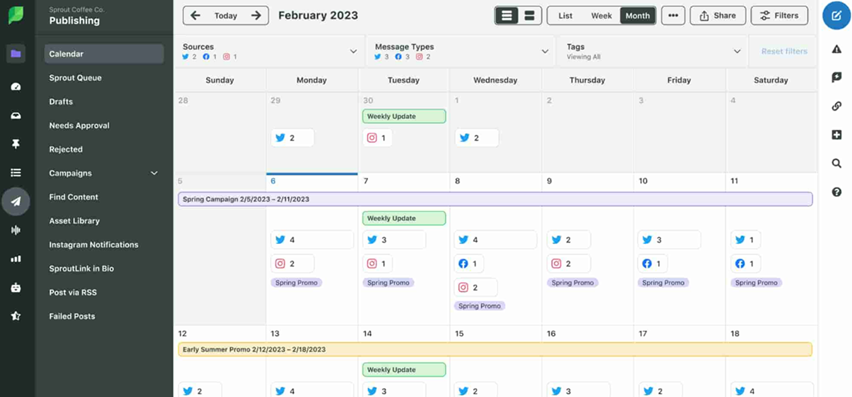This screenshot has width=852, height=397.
Task: Expand the Campaigns submenu chevron
Action: click(154, 173)
